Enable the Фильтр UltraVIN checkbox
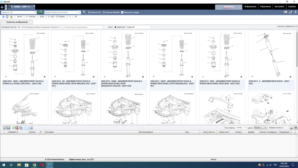Screen dimensions: 298x168 pos(104,12)
